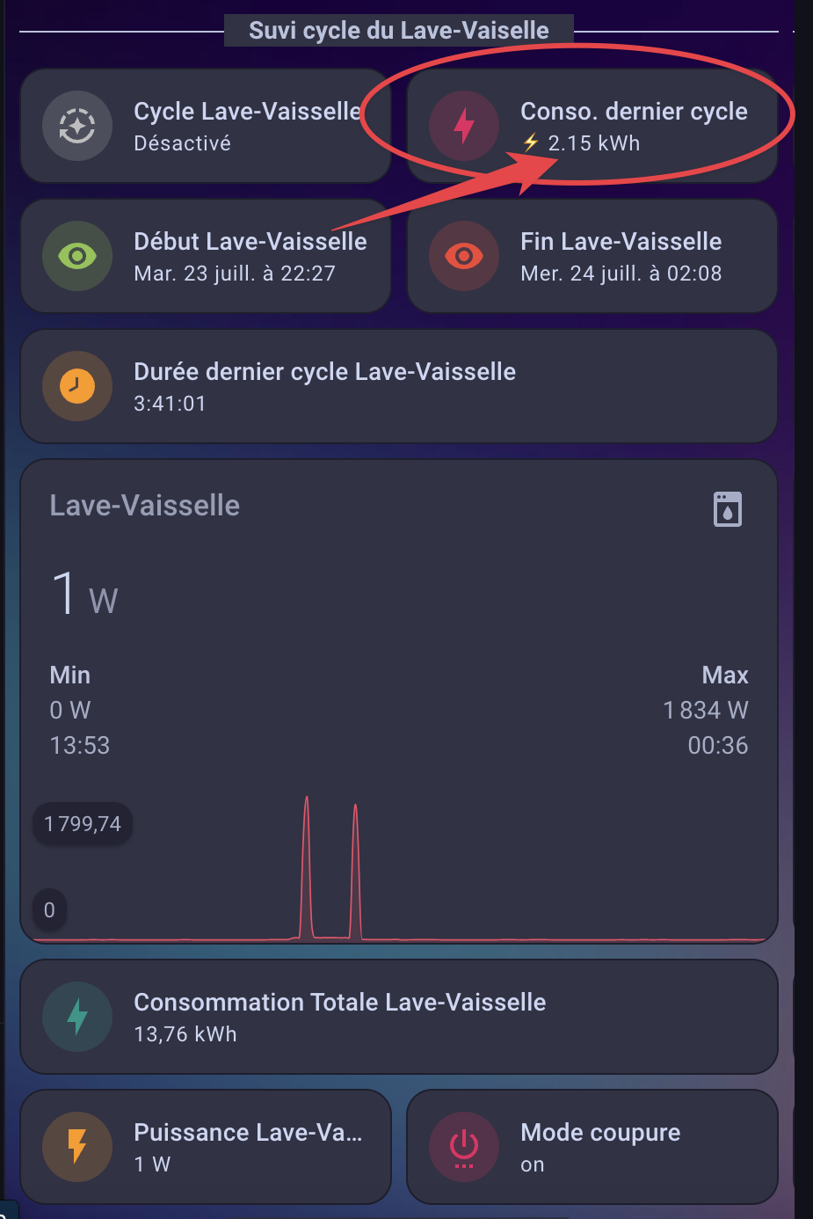Click the red lightning bolt consumption icon
This screenshot has width=813, height=1219.
tap(464, 126)
